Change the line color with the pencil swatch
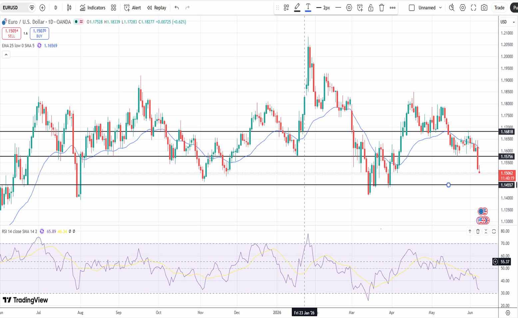Screen dimensions: 518x318 [297, 7]
